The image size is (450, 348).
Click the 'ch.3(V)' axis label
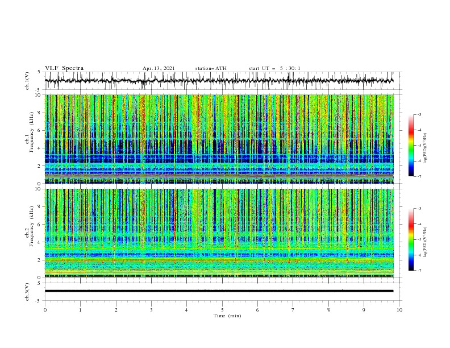pyautogui.click(x=27, y=292)
